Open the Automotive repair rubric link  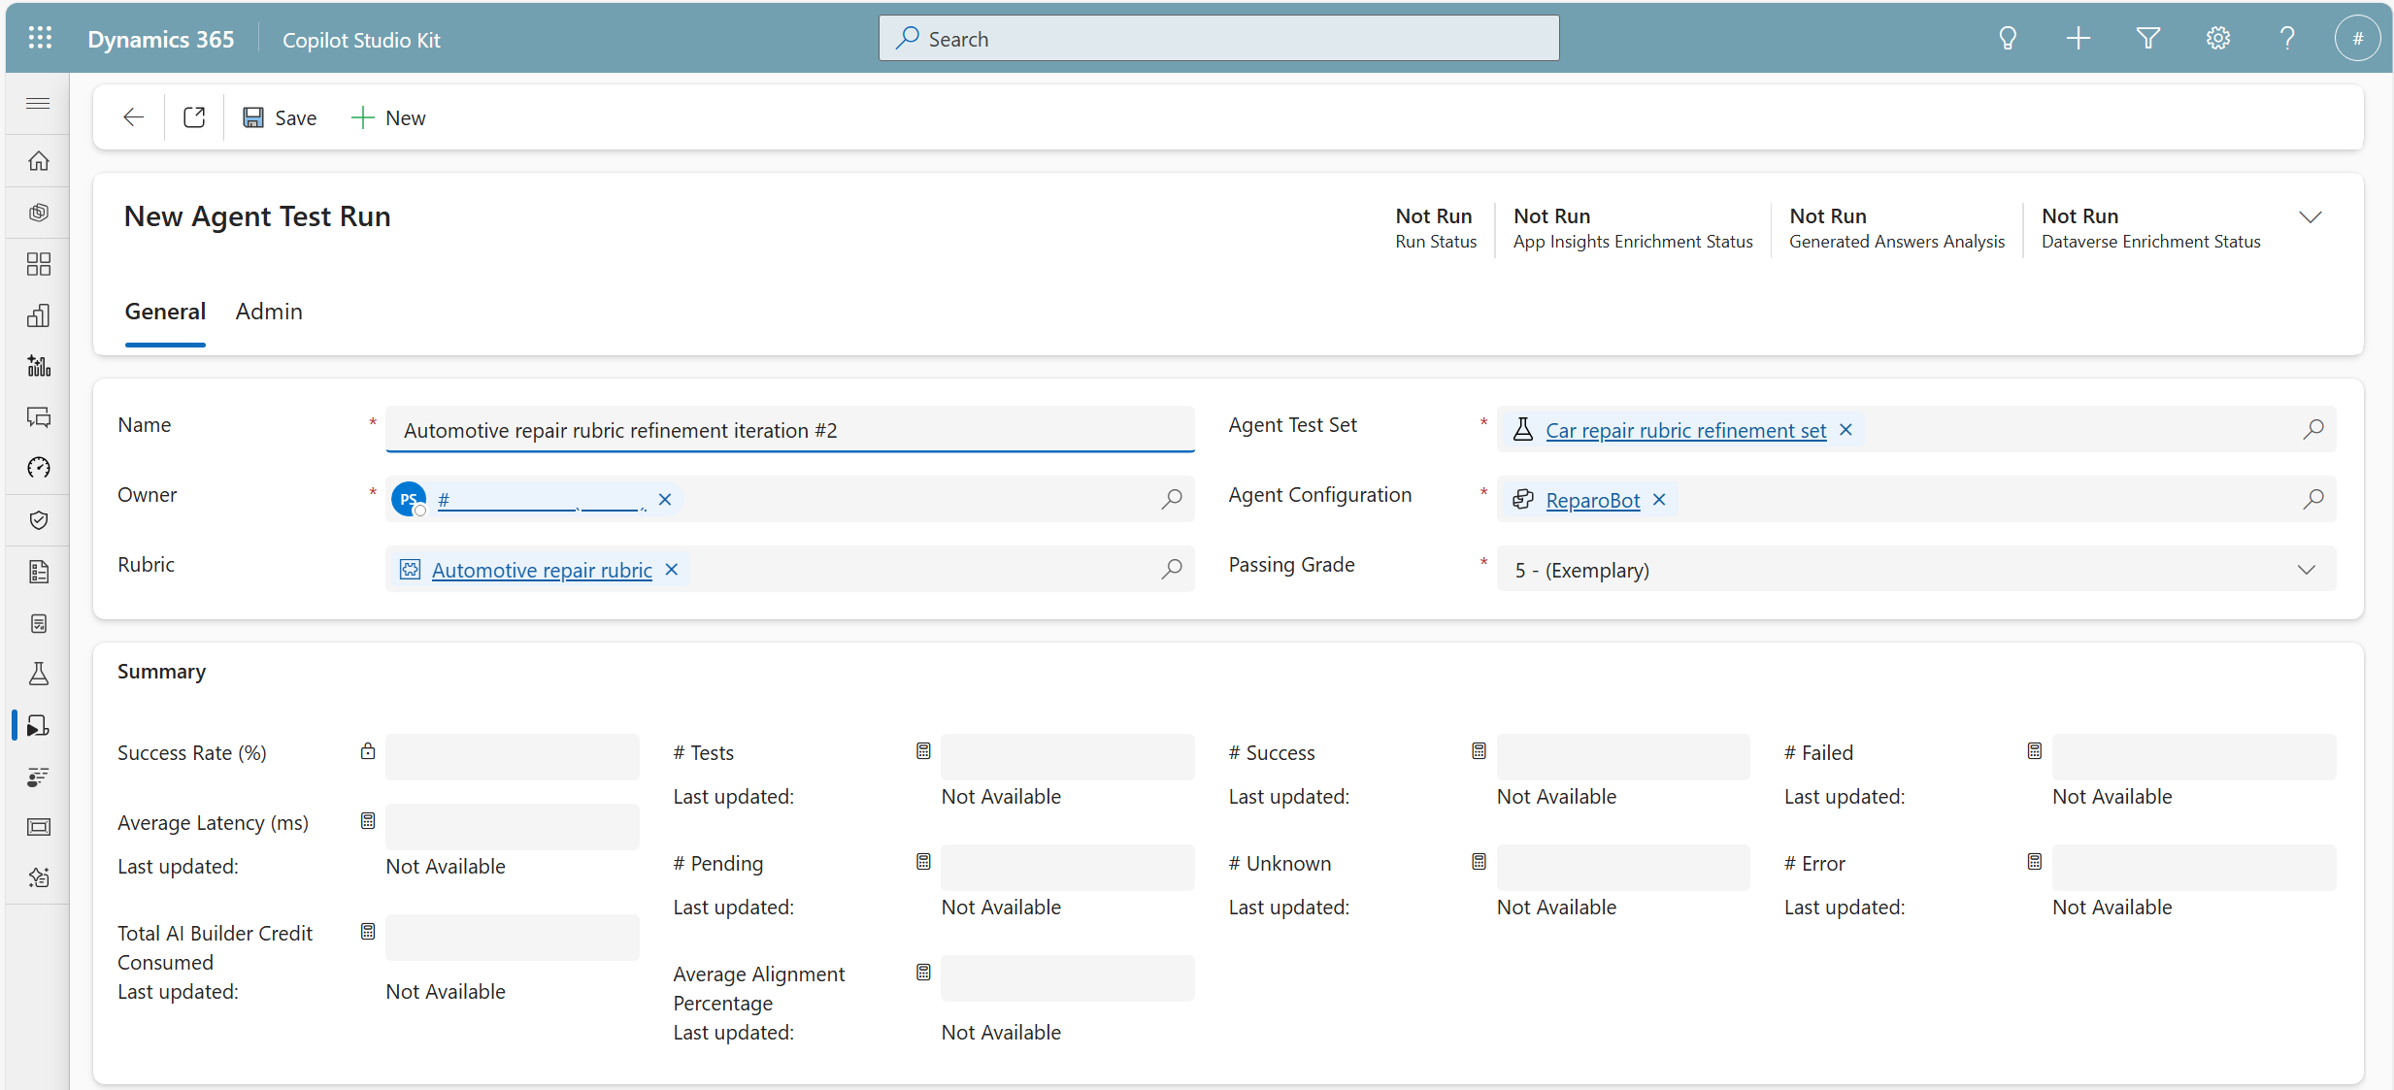pyautogui.click(x=542, y=570)
